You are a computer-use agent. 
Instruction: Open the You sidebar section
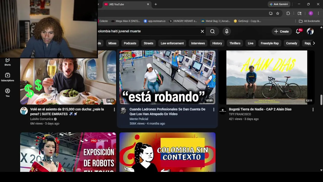(8, 93)
